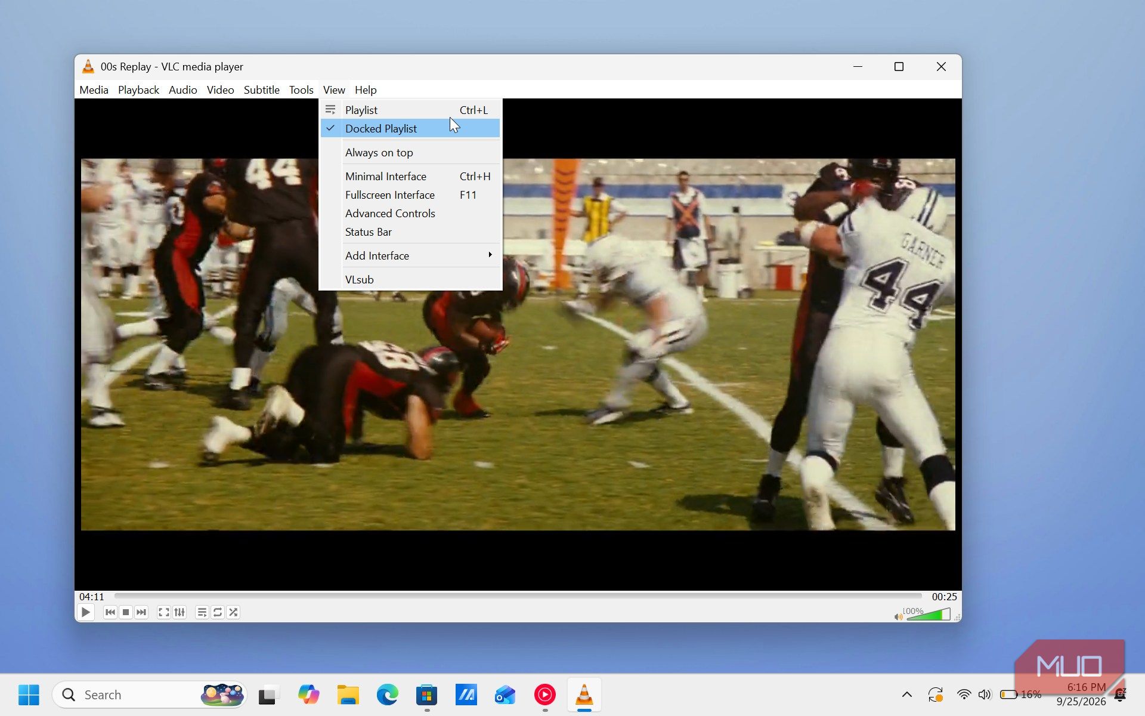The image size is (1145, 716).
Task: Open File Explorer from taskbar
Action: pos(348,695)
